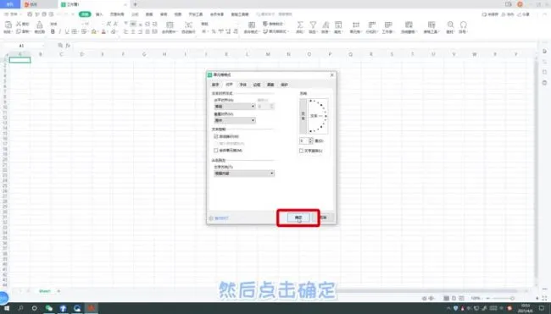
Task: Open the Formulas ribbon tab
Action: point(136,14)
